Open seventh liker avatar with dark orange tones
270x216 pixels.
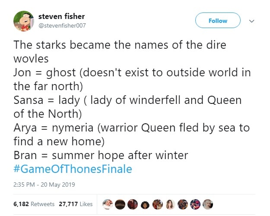[x=183, y=204]
